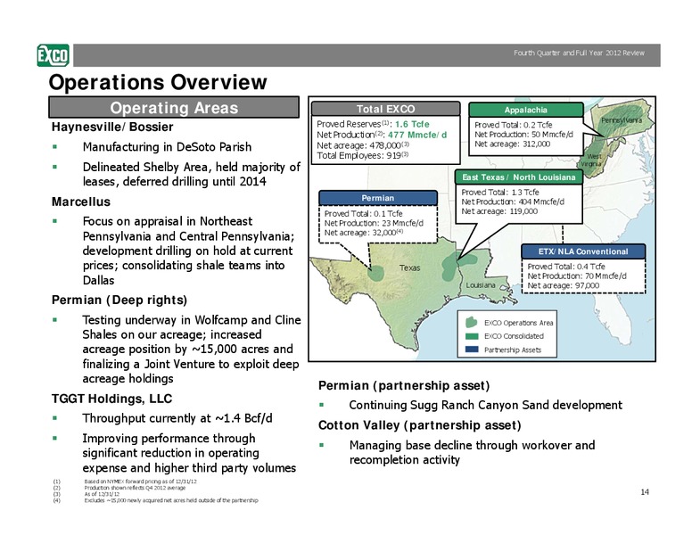Click page number 14
Viewport: 692px width, 535px height.
[645, 492]
